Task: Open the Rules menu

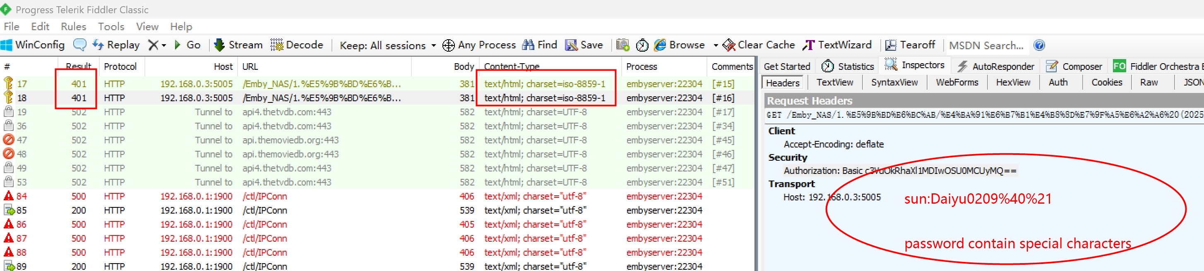Action: tap(73, 26)
